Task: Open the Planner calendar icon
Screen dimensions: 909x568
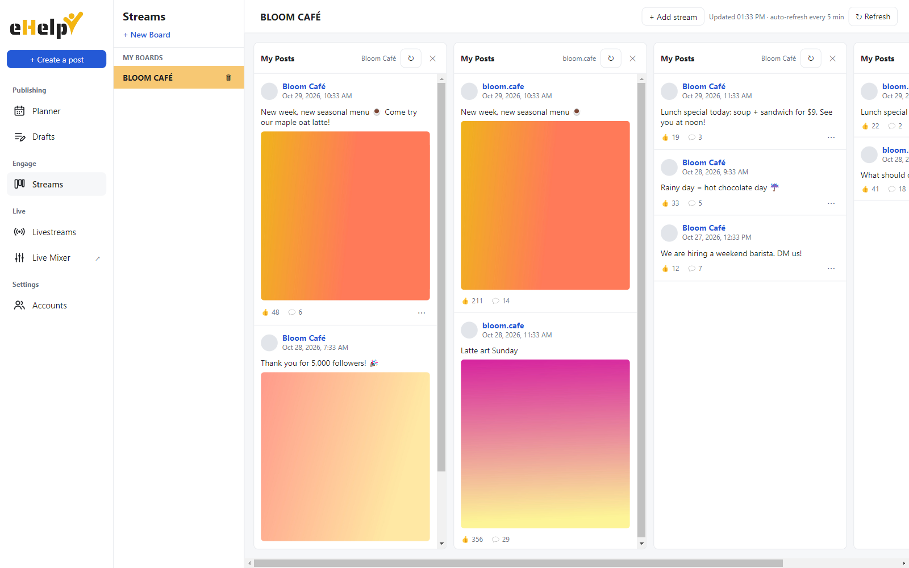Action: (x=19, y=111)
